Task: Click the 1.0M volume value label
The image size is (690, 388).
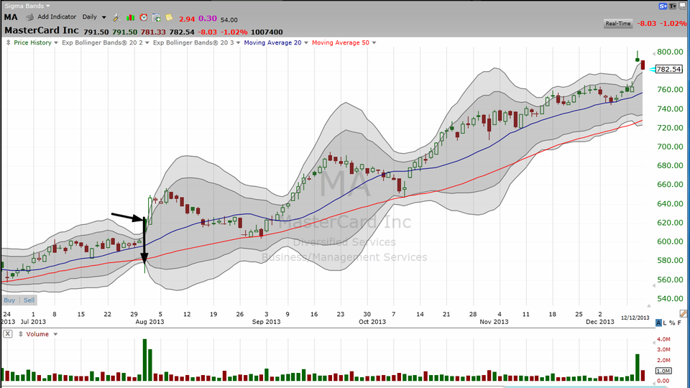Action: pyautogui.click(x=663, y=371)
